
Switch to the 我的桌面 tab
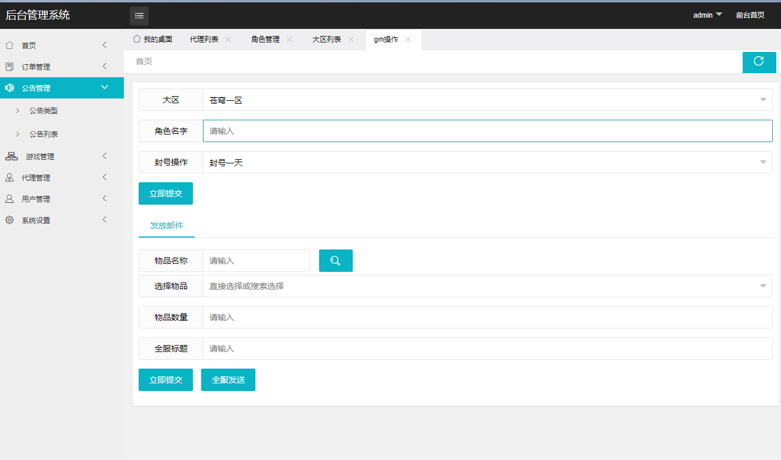153,40
